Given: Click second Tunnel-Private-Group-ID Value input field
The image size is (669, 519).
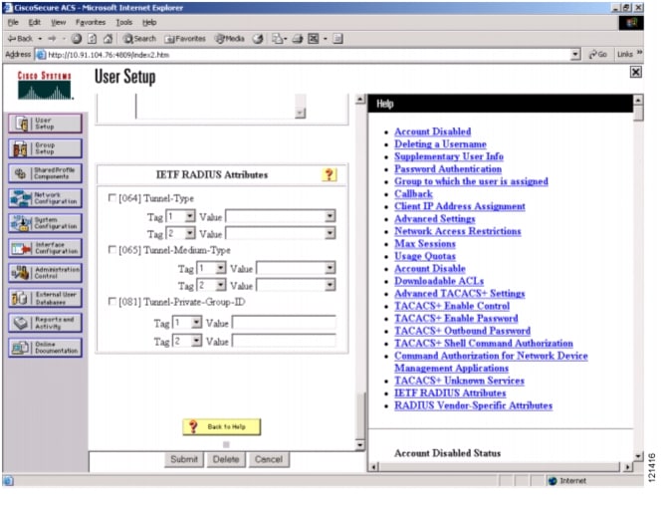Looking at the screenshot, I should [x=284, y=341].
